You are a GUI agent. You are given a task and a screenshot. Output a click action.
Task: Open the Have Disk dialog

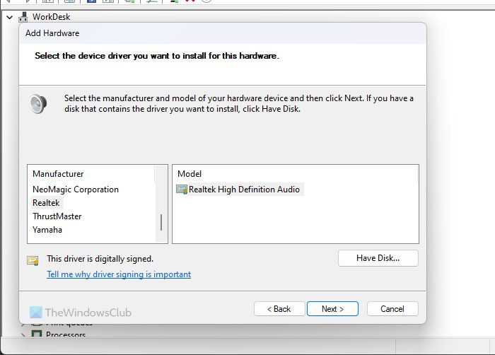point(378,258)
